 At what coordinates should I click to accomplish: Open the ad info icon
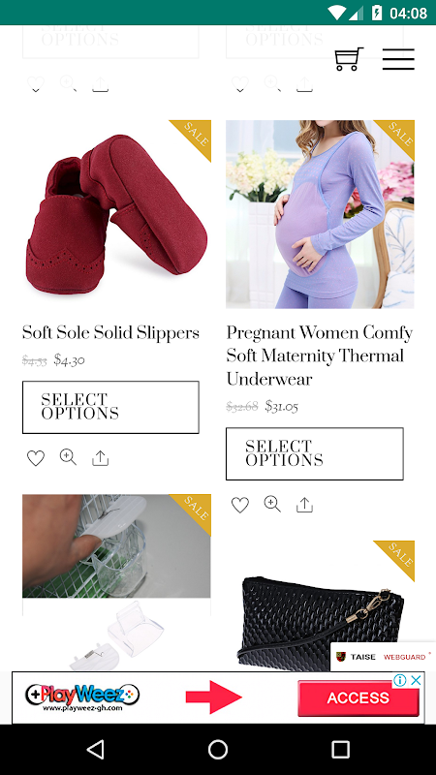point(400,680)
